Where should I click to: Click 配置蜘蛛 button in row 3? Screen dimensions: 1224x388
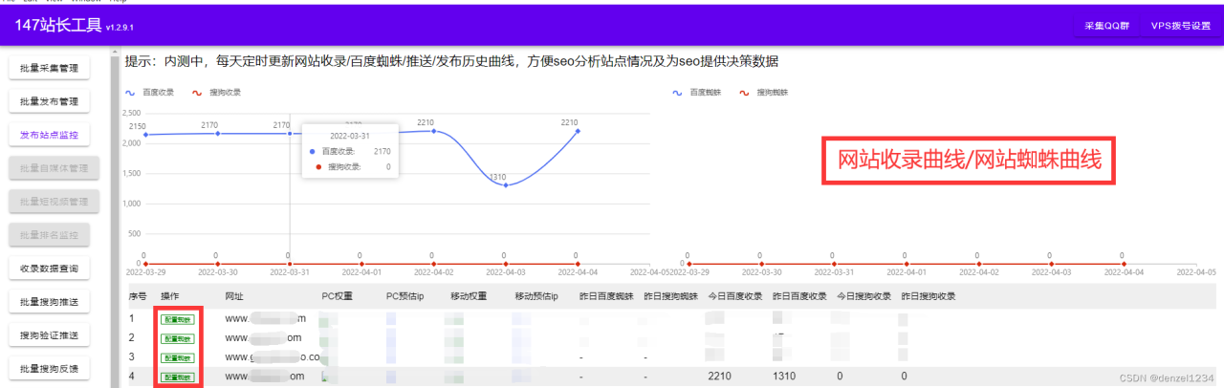coord(177,357)
